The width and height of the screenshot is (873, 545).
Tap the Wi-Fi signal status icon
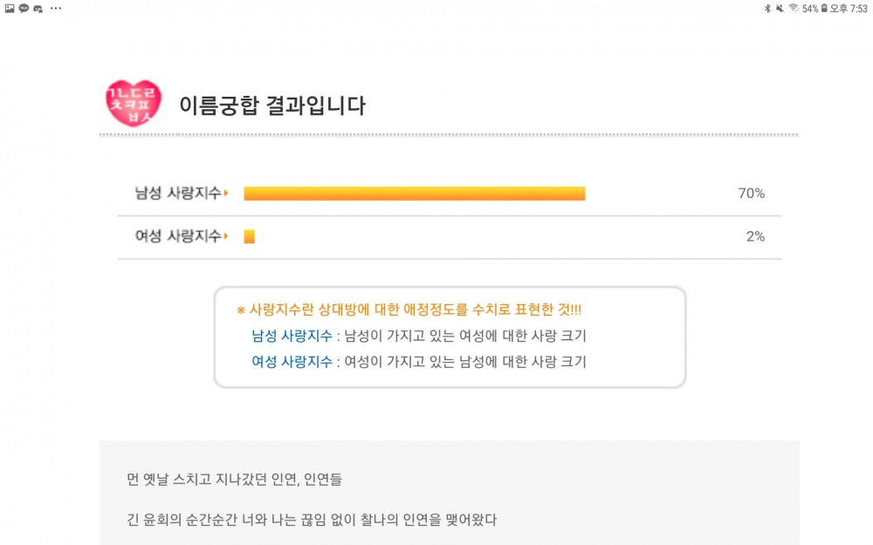point(794,8)
